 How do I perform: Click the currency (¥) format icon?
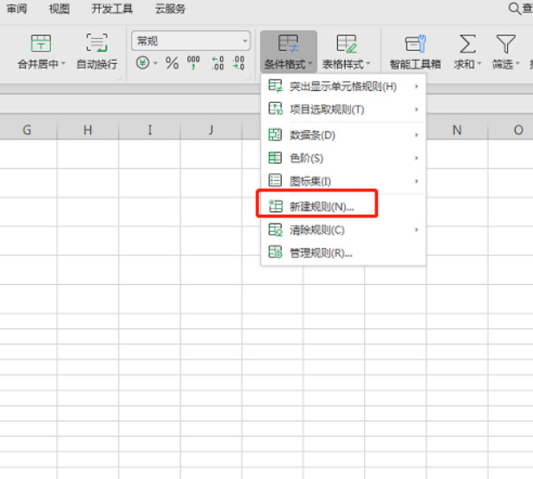coord(143,63)
